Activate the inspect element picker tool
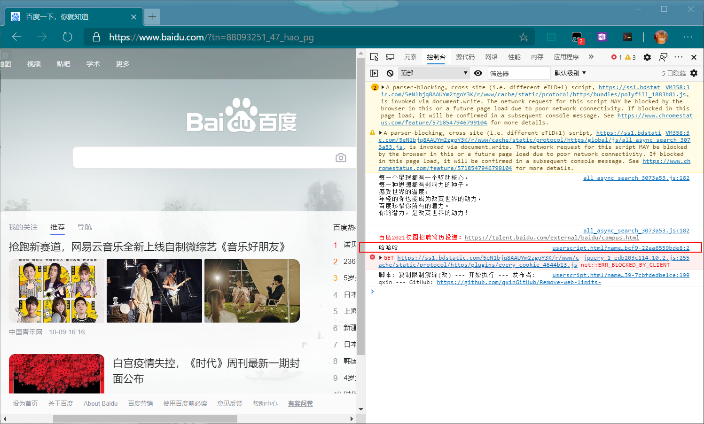704x424 pixels. pos(374,57)
